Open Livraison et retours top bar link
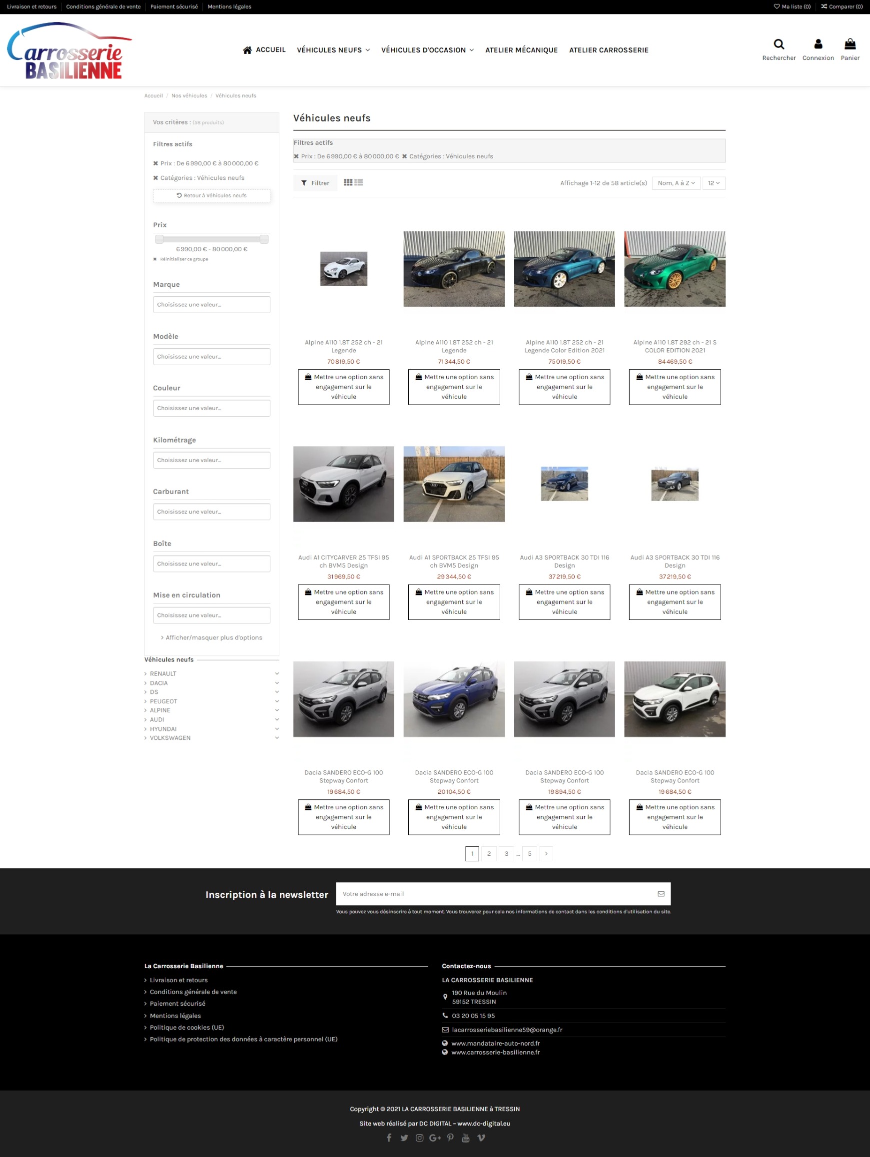This screenshot has height=1157, width=870. coord(32,7)
